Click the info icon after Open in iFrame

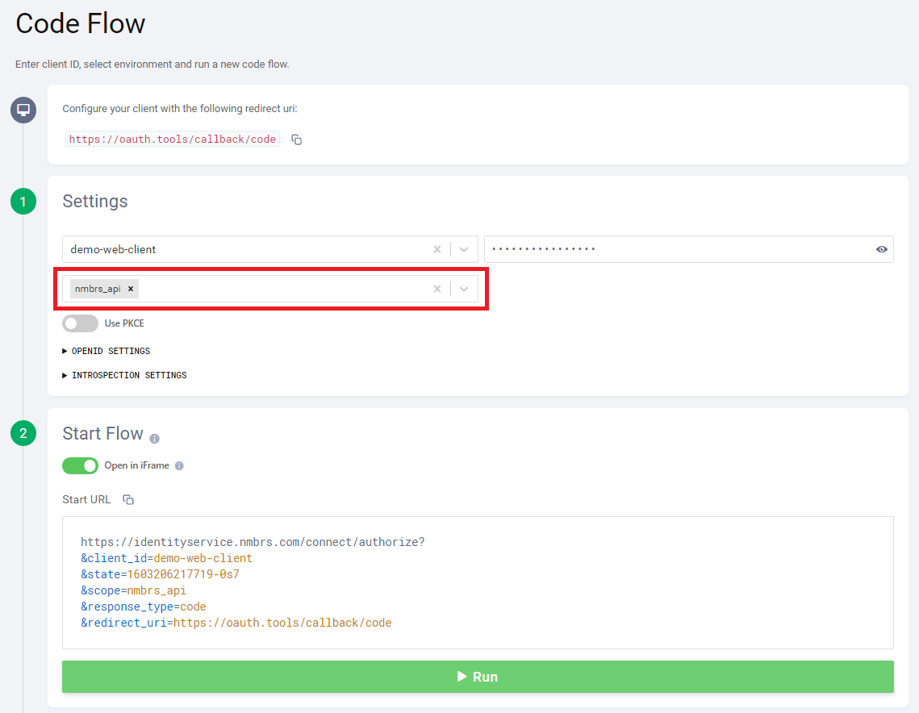pyautogui.click(x=178, y=465)
